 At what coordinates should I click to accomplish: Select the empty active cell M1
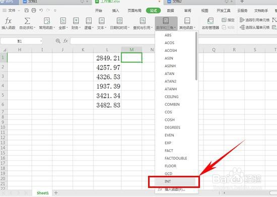click(131, 57)
